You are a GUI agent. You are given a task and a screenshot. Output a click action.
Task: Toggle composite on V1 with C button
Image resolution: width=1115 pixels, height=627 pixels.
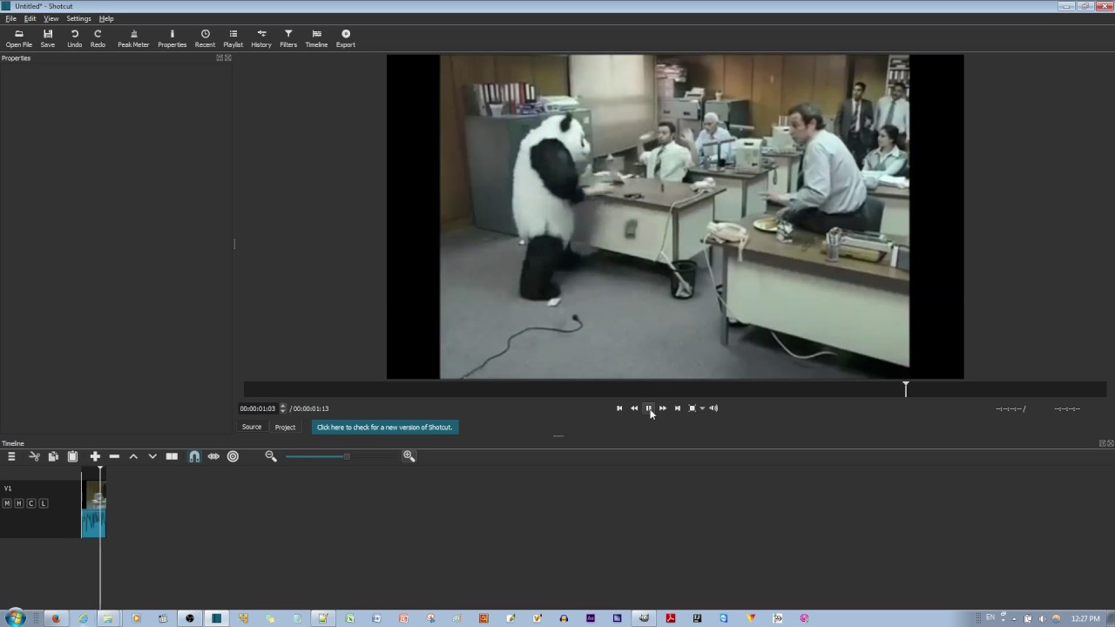tap(31, 503)
